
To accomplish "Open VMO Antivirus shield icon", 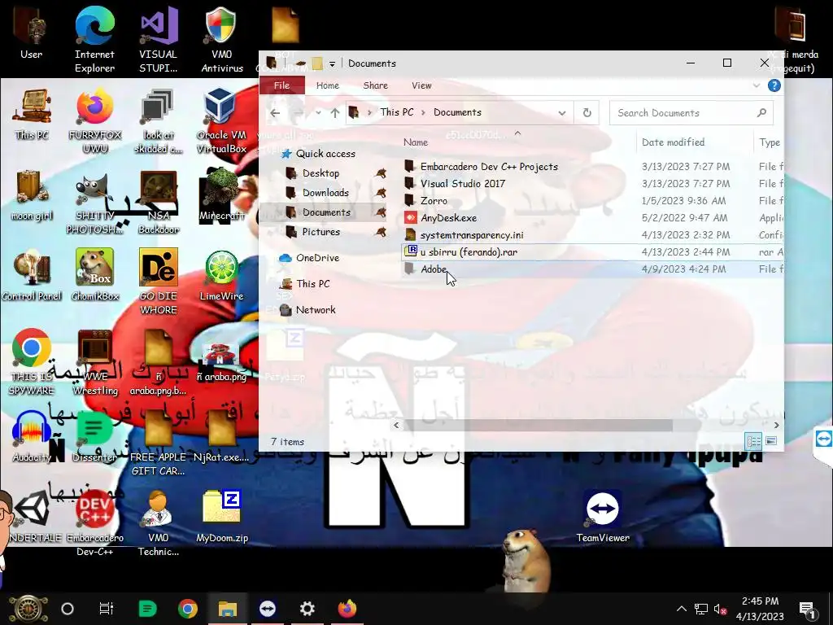I will 221,38.
